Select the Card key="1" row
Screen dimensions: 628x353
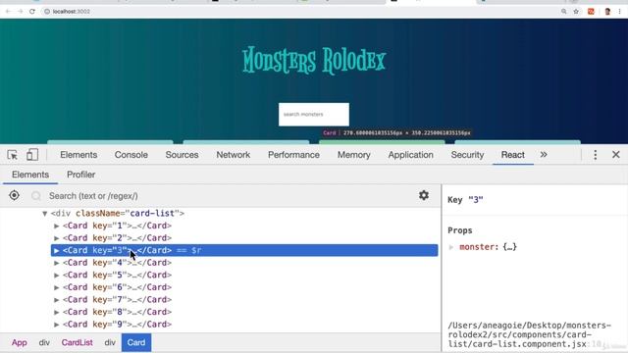[x=244, y=226]
